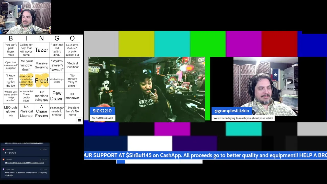327x184 pixels.
Task: Select the host webcam thumbnail above bingo card
Action: [26, 17]
